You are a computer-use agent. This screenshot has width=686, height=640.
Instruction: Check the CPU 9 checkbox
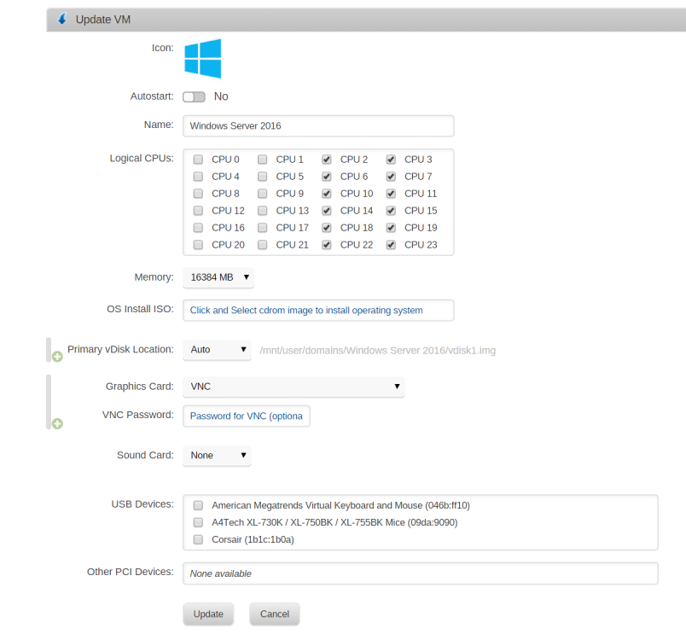pos(263,194)
